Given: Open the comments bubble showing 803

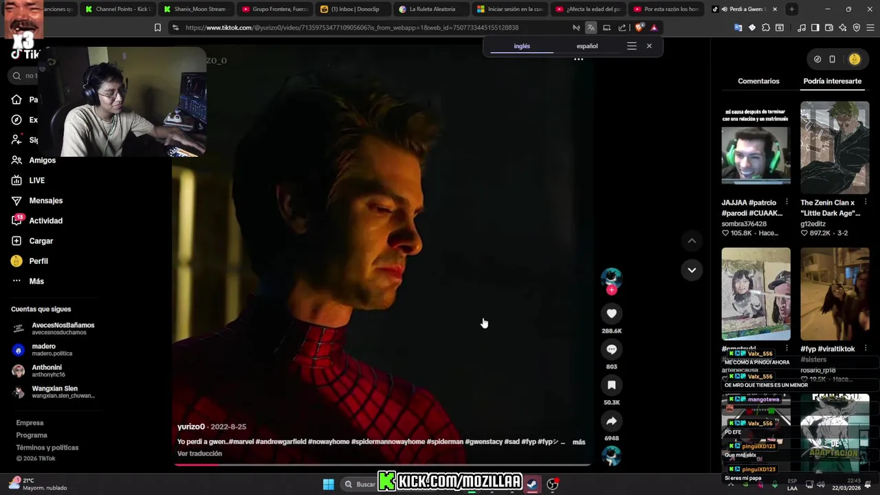Looking at the screenshot, I should [x=611, y=349].
